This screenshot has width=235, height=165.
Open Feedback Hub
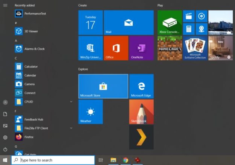tap(44, 119)
